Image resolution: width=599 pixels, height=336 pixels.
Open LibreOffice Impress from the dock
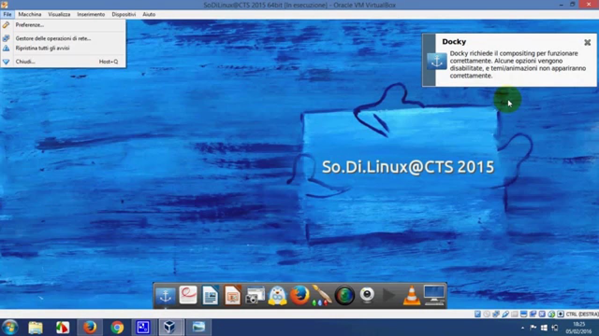pyautogui.click(x=233, y=295)
